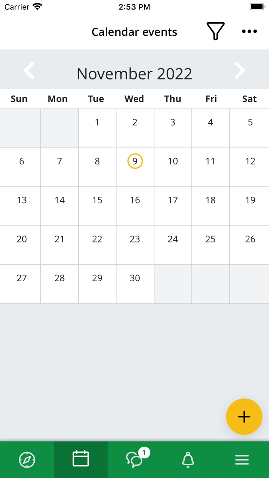View notifications via the bell icon
Screen dimensions: 269x478
188,460
